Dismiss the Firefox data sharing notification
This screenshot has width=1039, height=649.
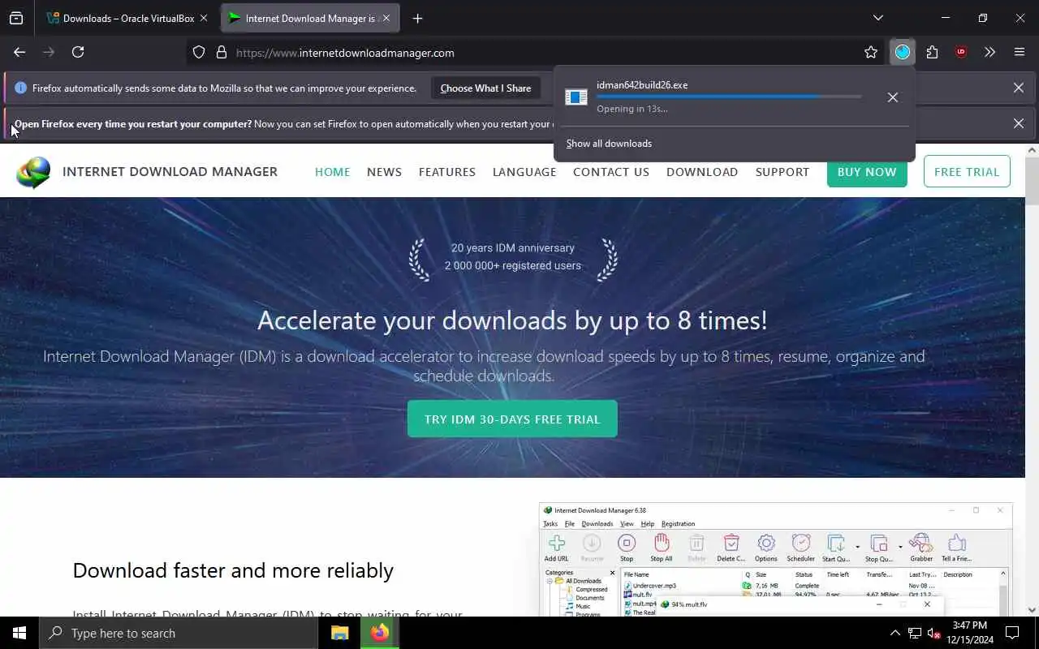[x=1019, y=88]
